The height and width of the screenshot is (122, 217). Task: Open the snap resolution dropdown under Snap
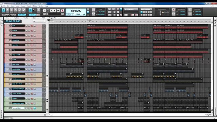33,15
